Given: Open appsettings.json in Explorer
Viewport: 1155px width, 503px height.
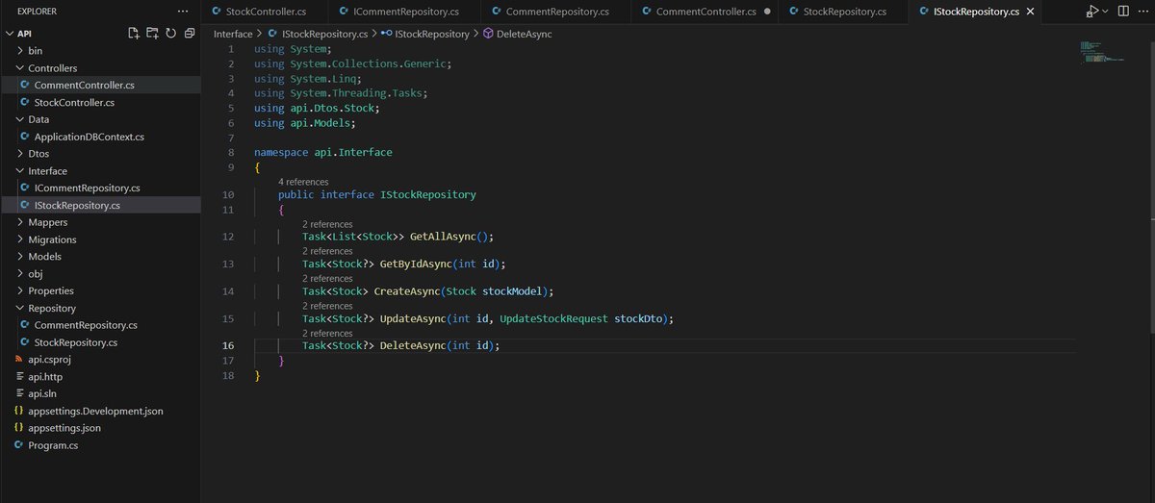Looking at the screenshot, I should (64, 428).
